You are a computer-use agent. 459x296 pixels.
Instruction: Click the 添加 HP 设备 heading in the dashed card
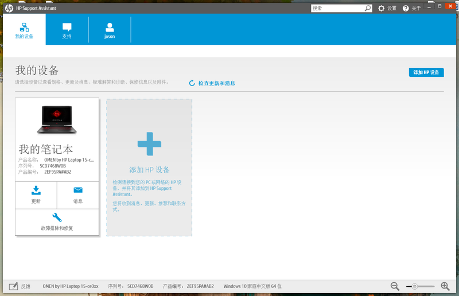(149, 170)
